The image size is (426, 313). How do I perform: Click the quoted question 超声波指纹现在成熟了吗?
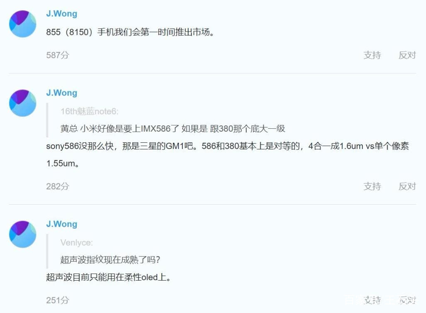pyautogui.click(x=110, y=260)
